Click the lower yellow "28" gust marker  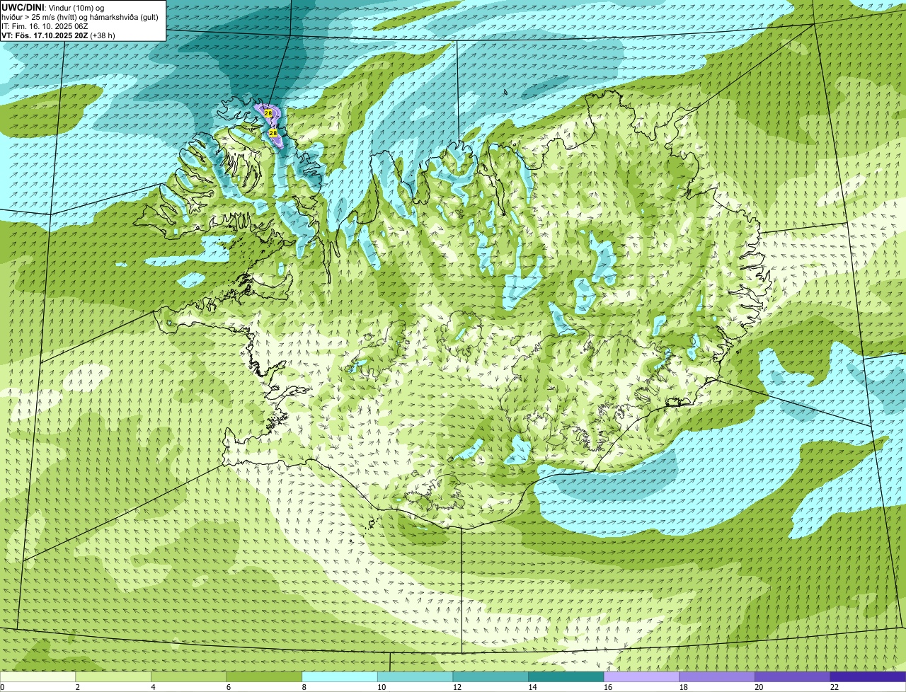click(273, 132)
